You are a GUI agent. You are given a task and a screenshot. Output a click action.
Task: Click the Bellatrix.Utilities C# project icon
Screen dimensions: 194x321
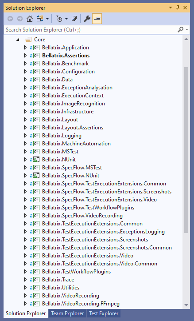pyautogui.click(x=36, y=288)
